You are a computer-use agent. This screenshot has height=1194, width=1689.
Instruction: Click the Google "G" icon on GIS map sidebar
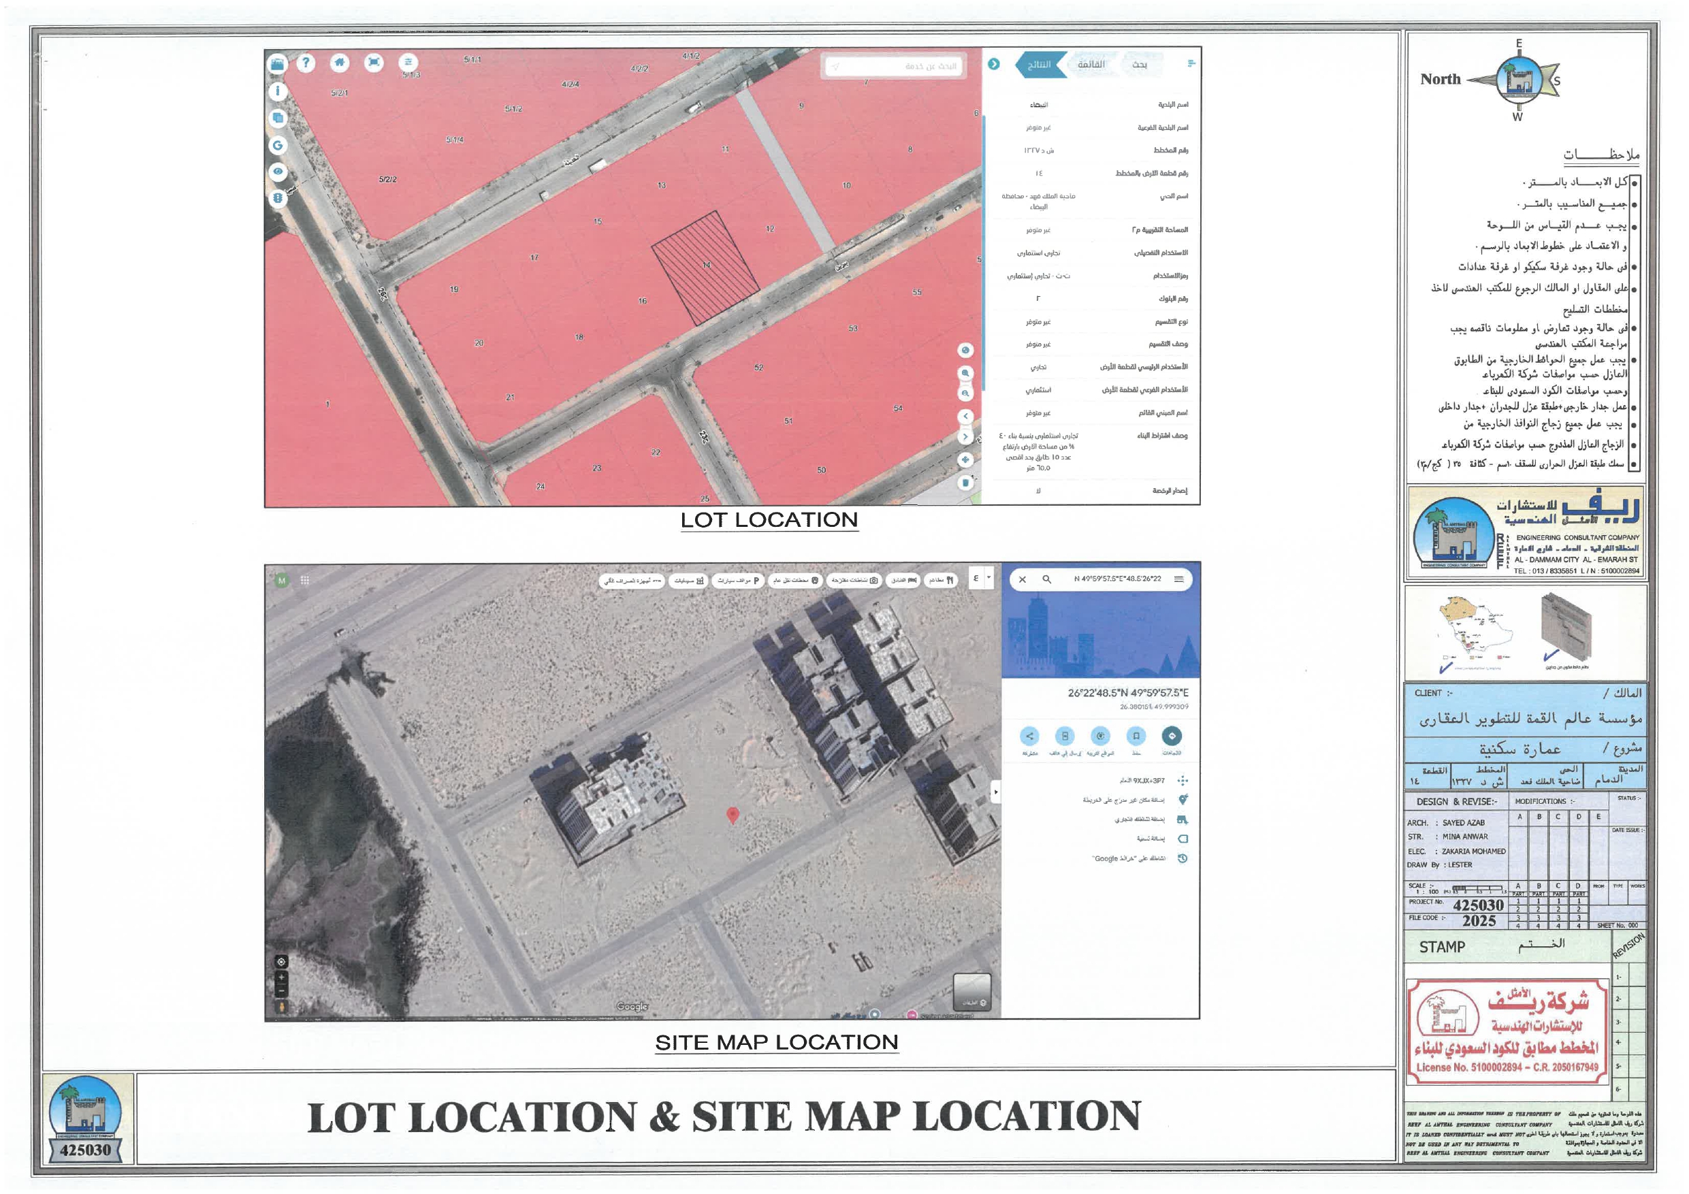(278, 145)
